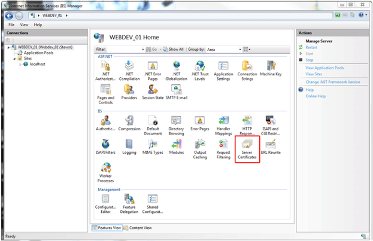Screen dimensions: 373x241
Task: Select localhost site in tree
Action: click(37, 64)
